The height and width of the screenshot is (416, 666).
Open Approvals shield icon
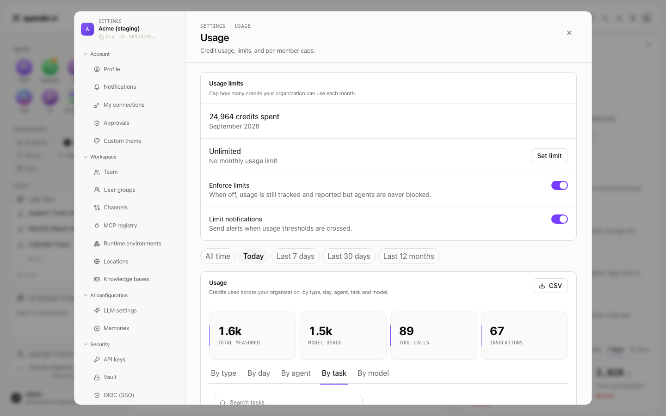[x=97, y=123]
